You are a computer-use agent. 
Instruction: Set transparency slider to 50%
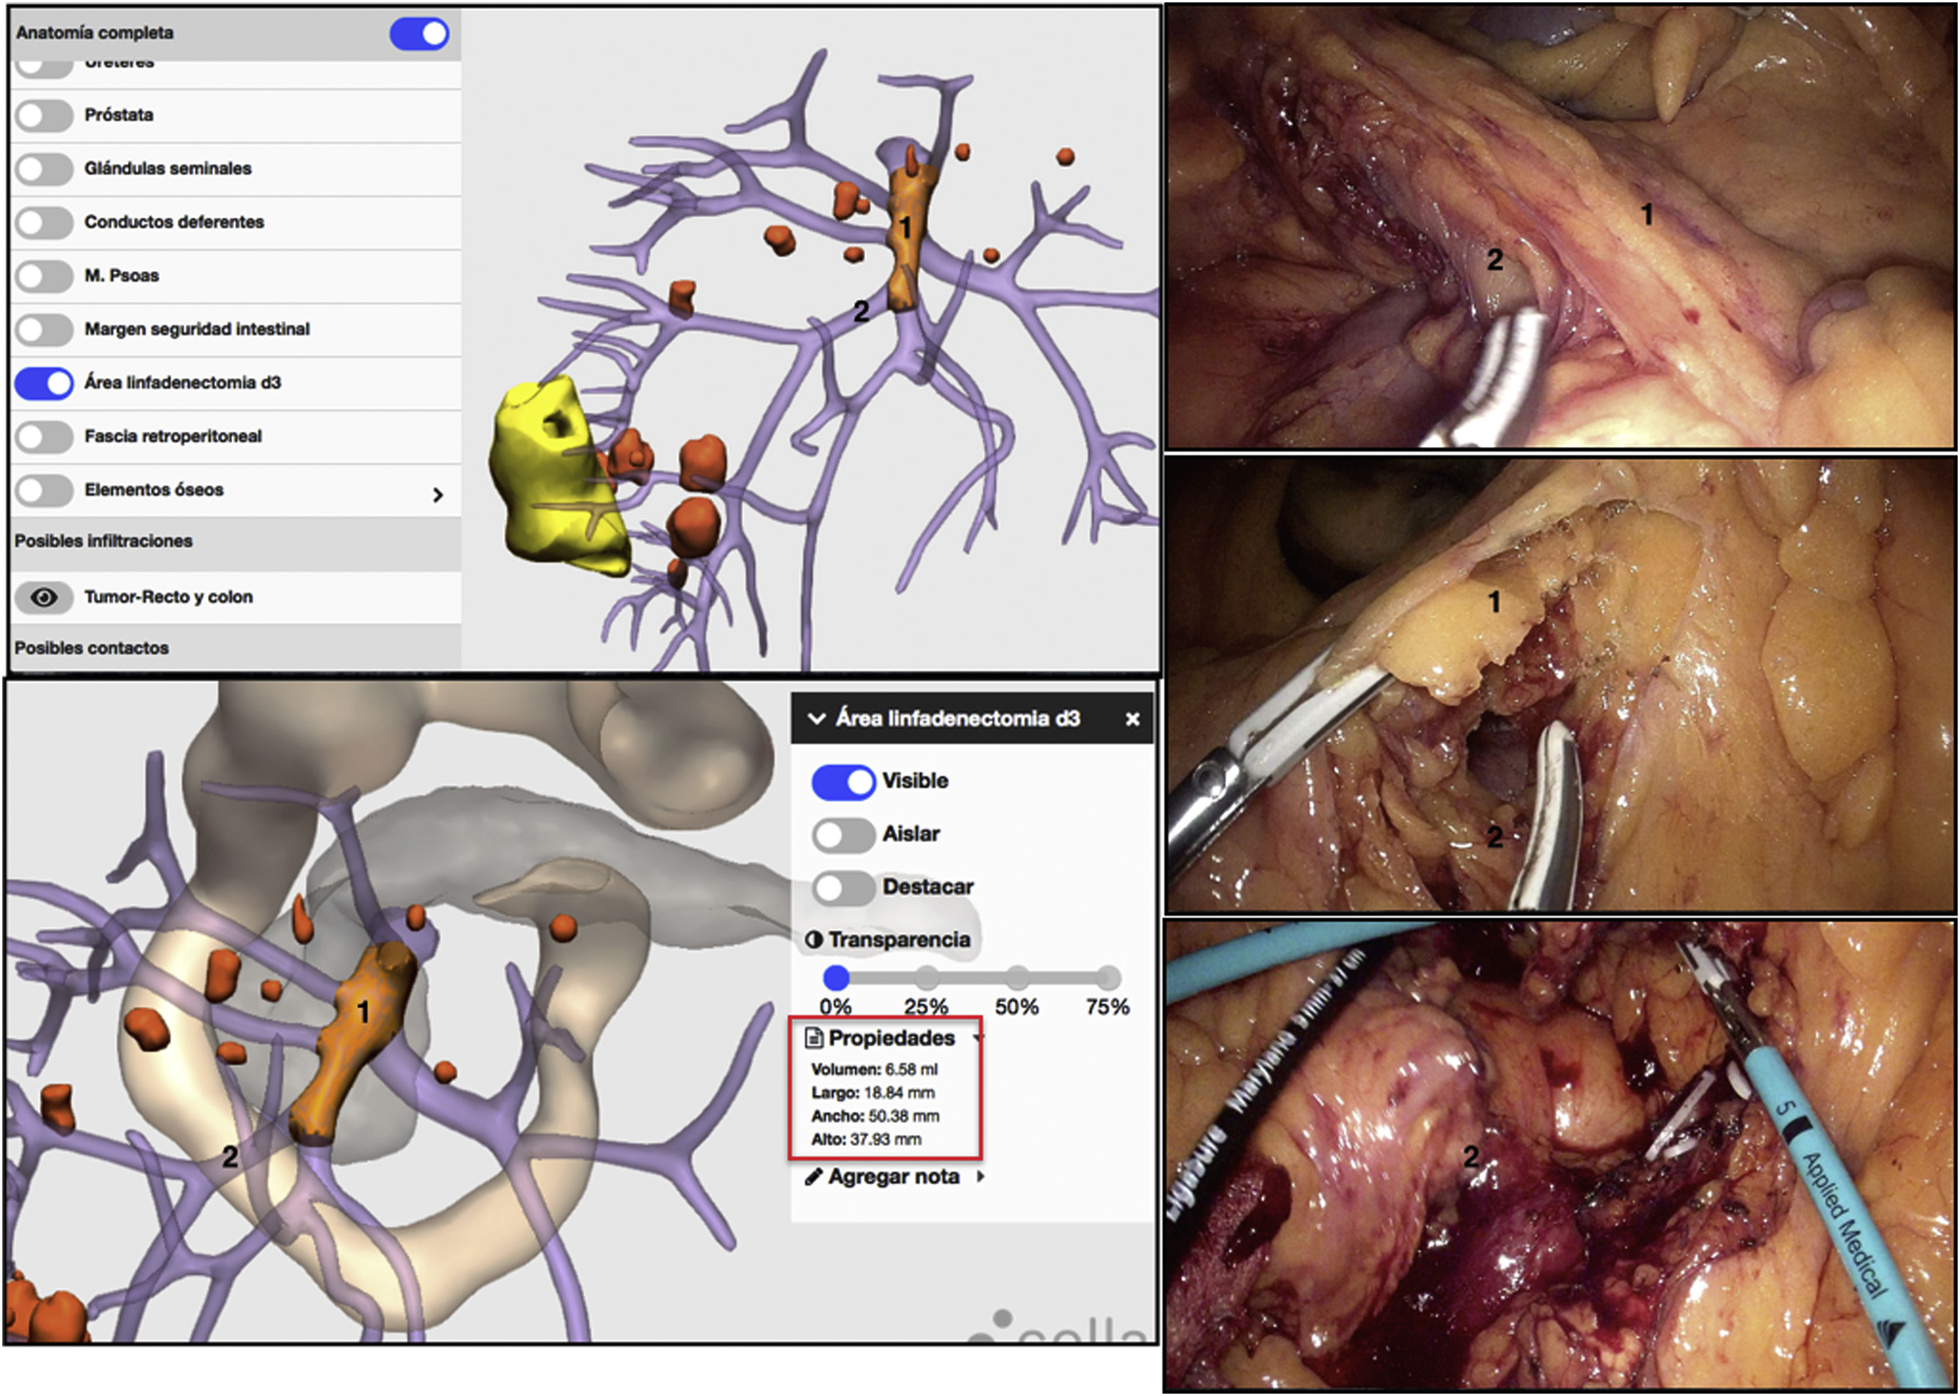pyautogui.click(x=1017, y=977)
